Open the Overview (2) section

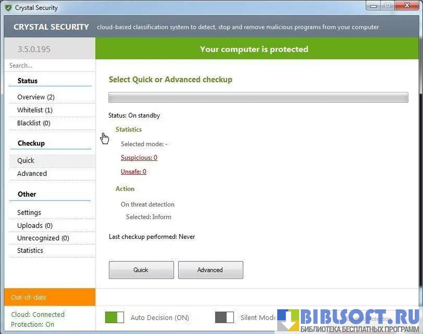tap(36, 97)
